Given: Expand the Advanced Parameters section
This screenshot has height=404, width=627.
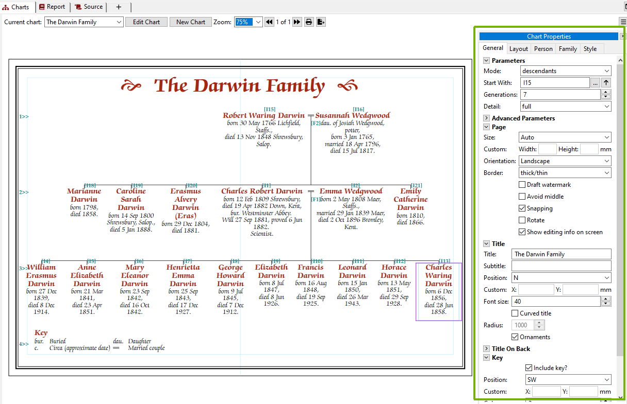Looking at the screenshot, I should [487, 118].
